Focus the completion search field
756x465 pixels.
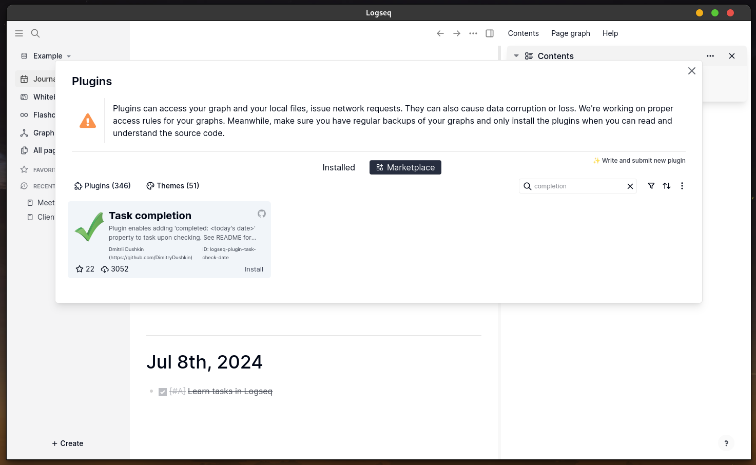(579, 186)
